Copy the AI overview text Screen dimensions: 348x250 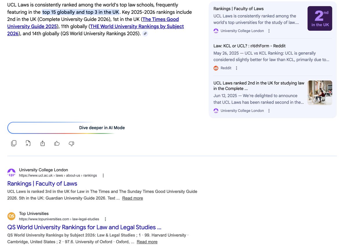14,143
